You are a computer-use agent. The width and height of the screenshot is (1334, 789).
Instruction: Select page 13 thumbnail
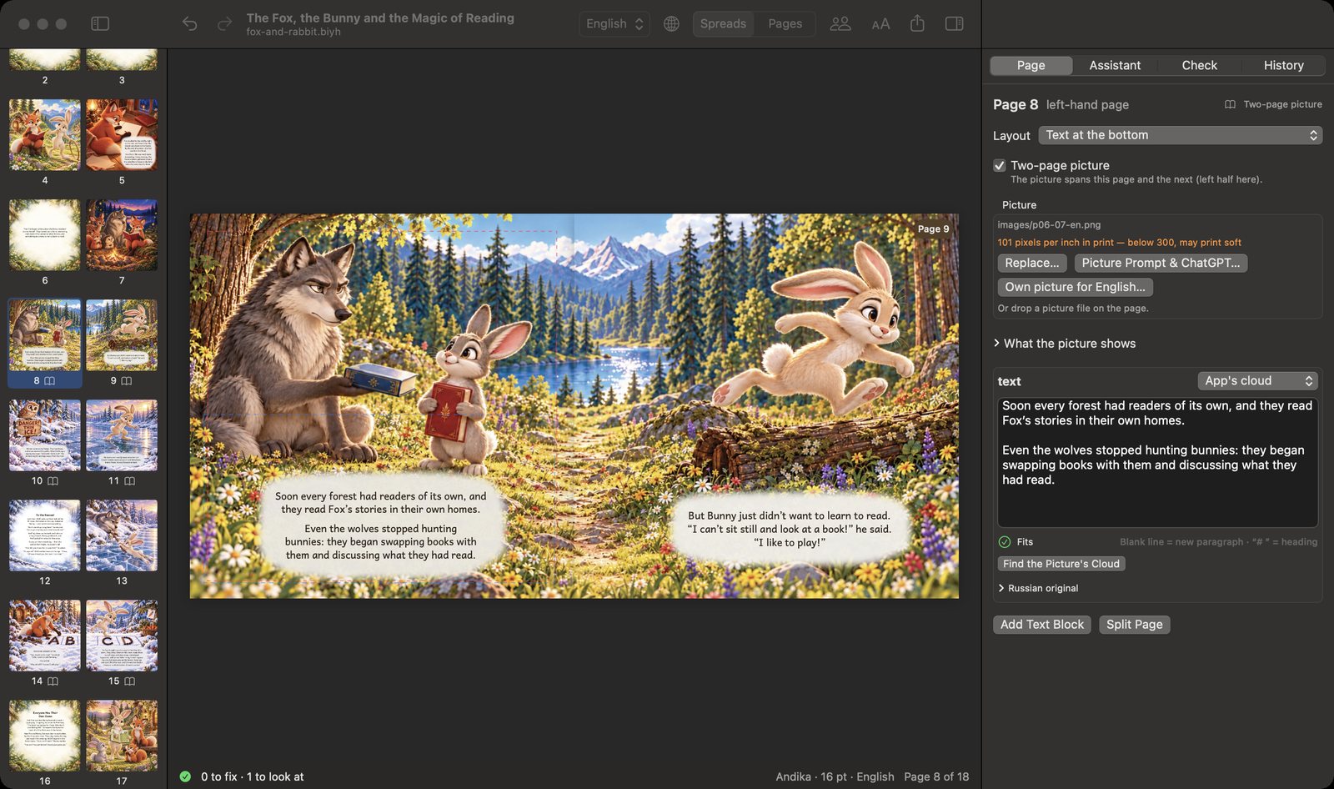click(122, 535)
